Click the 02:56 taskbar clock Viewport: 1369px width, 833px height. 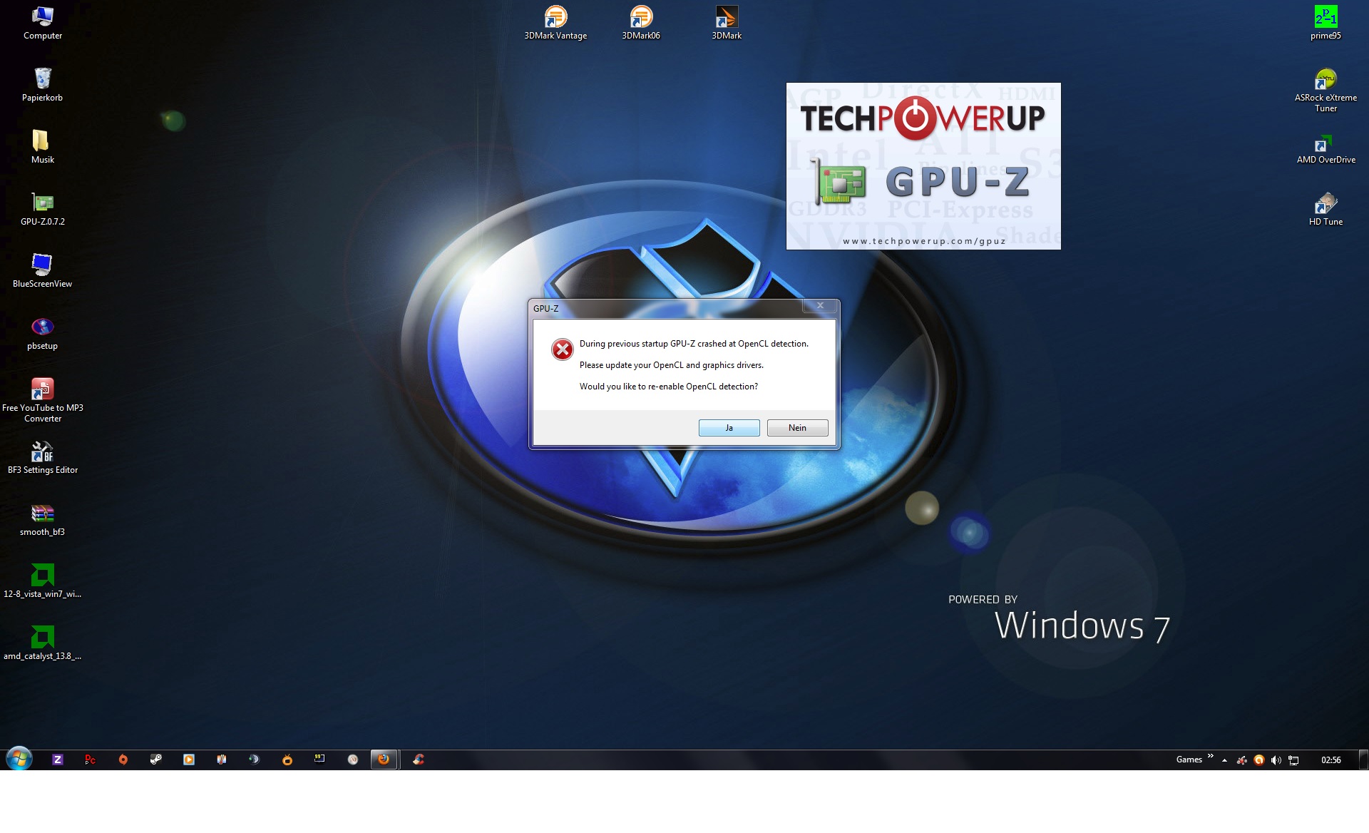point(1330,760)
